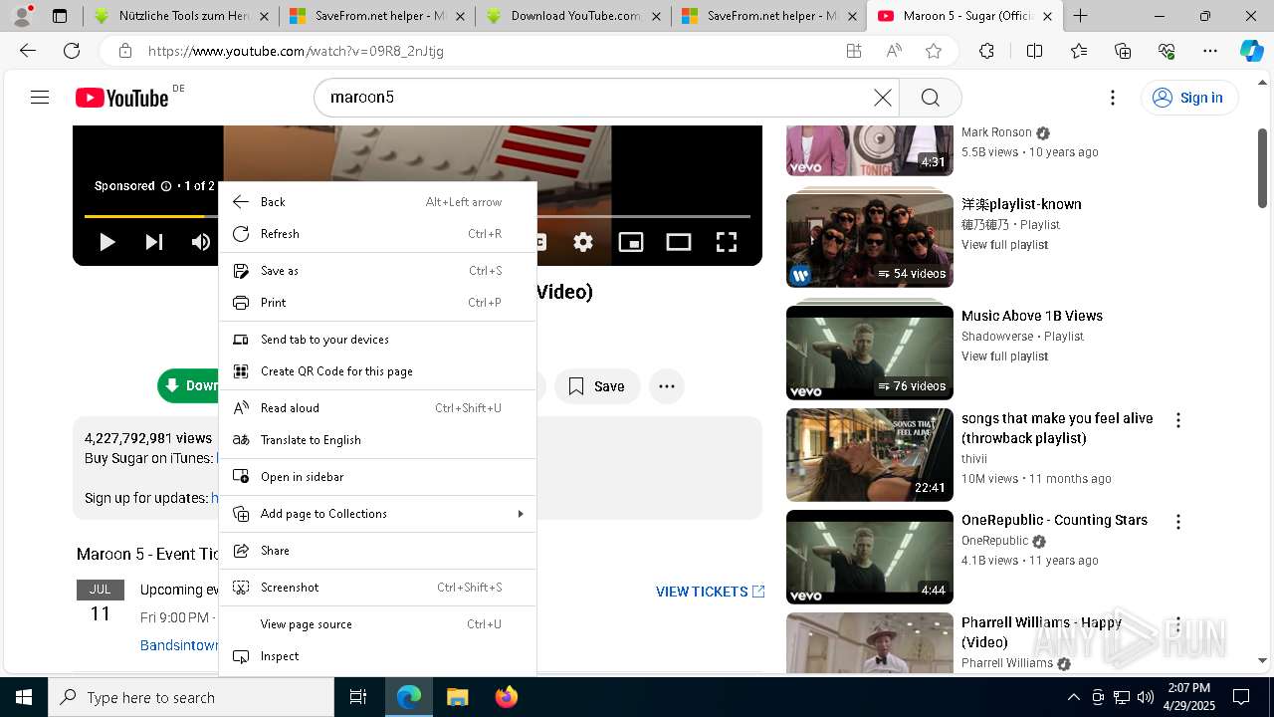Click the address bar URL field
1274x717 pixels.
[x=488, y=51]
